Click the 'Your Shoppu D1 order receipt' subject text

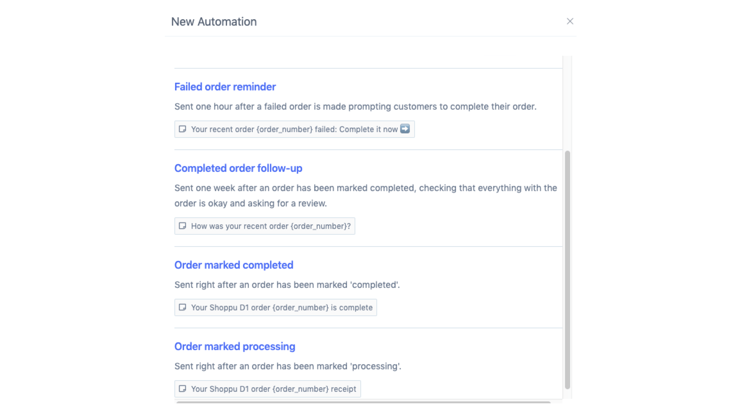point(273,389)
